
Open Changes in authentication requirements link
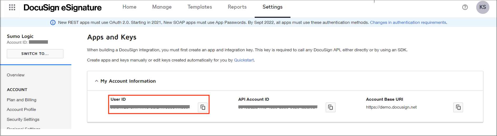[408, 22]
